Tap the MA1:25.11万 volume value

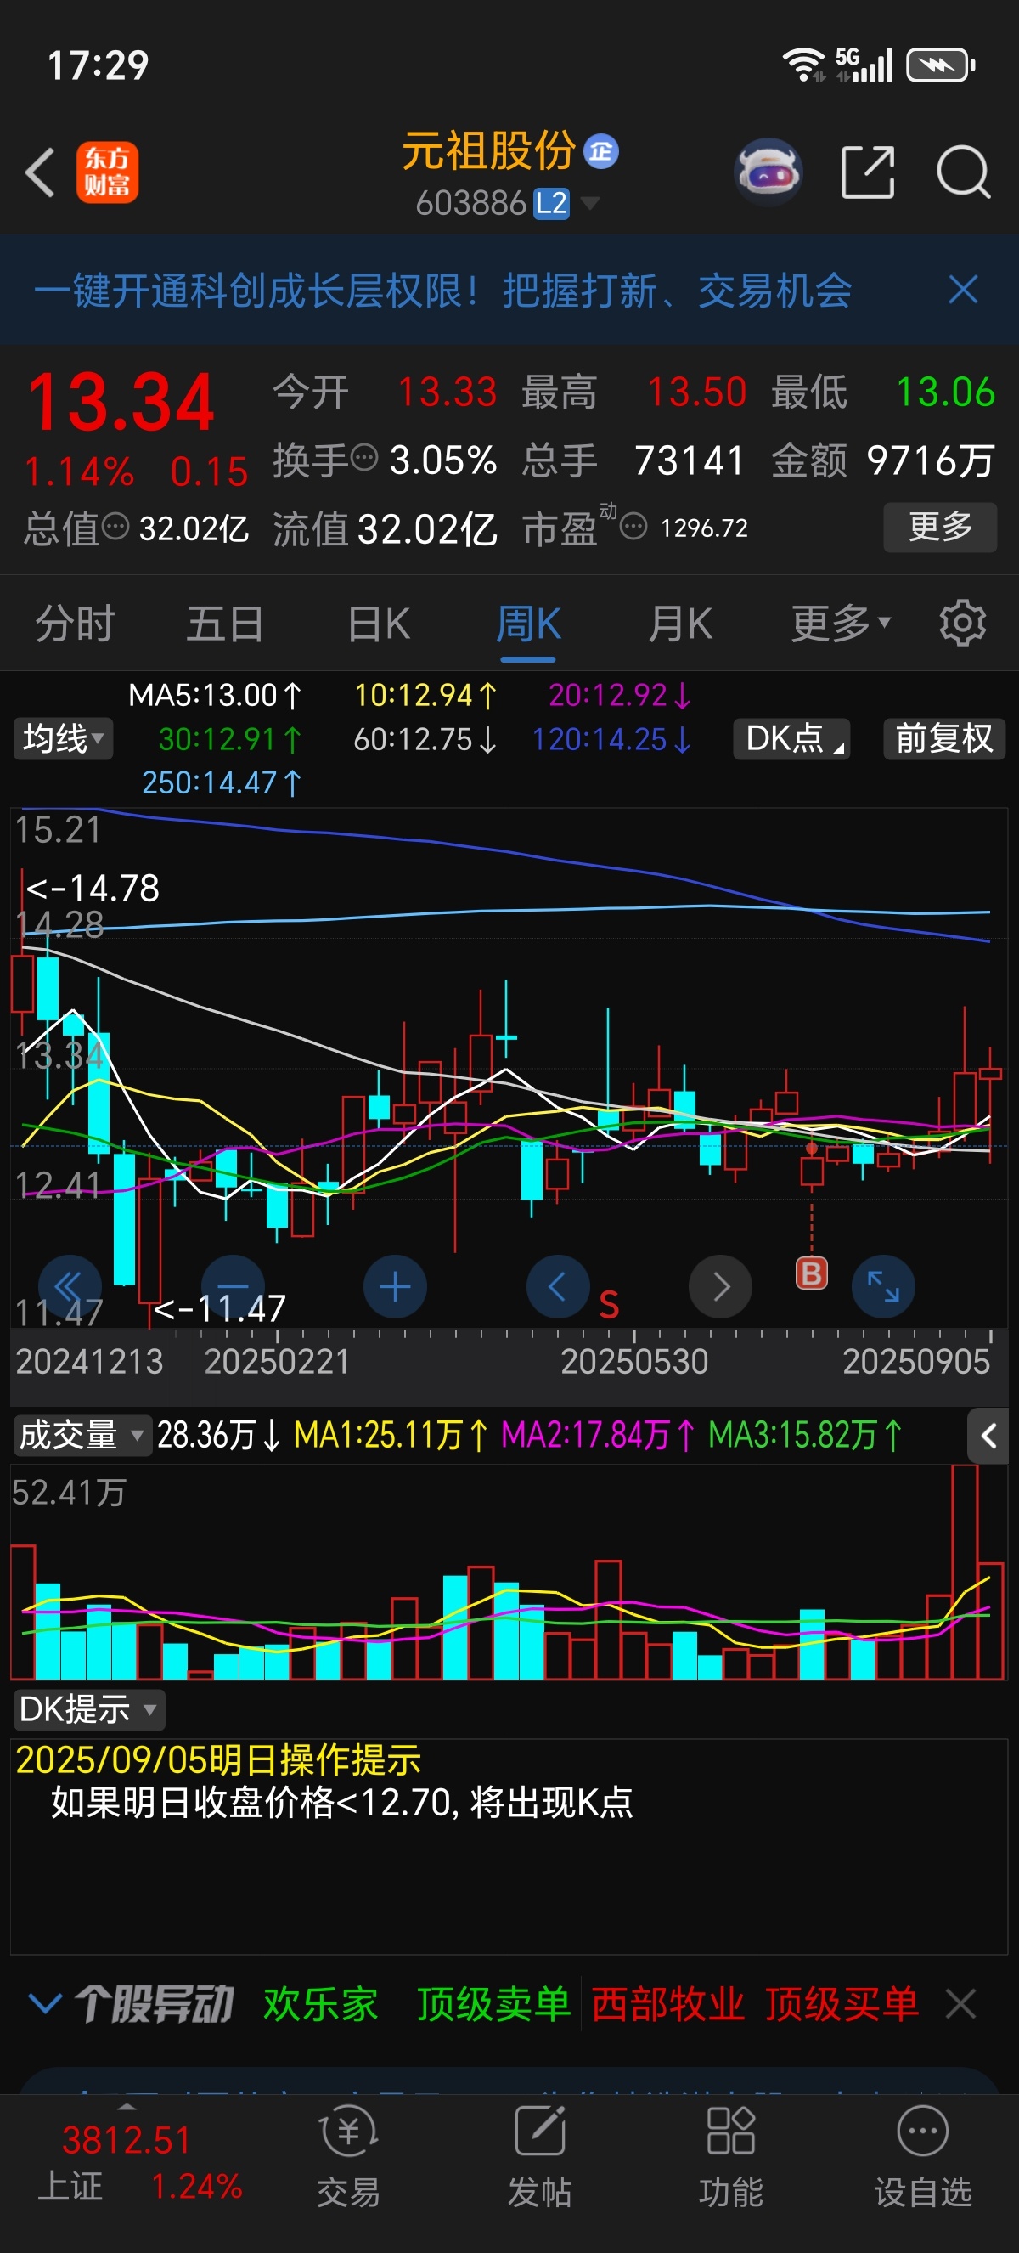(x=391, y=1435)
